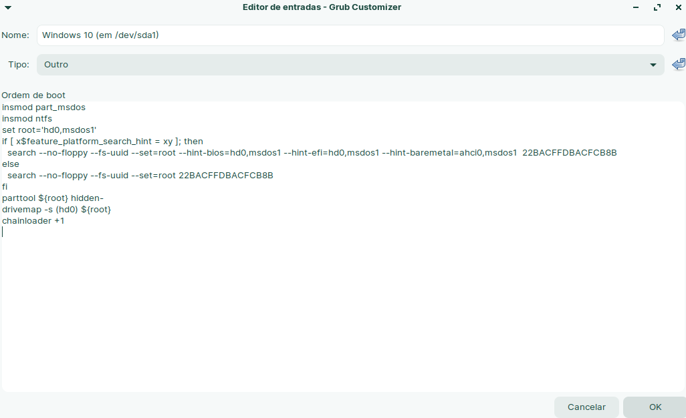Image resolution: width=686 pixels, height=418 pixels.
Task: Click the 'Nome:' label
Action: [x=15, y=35]
